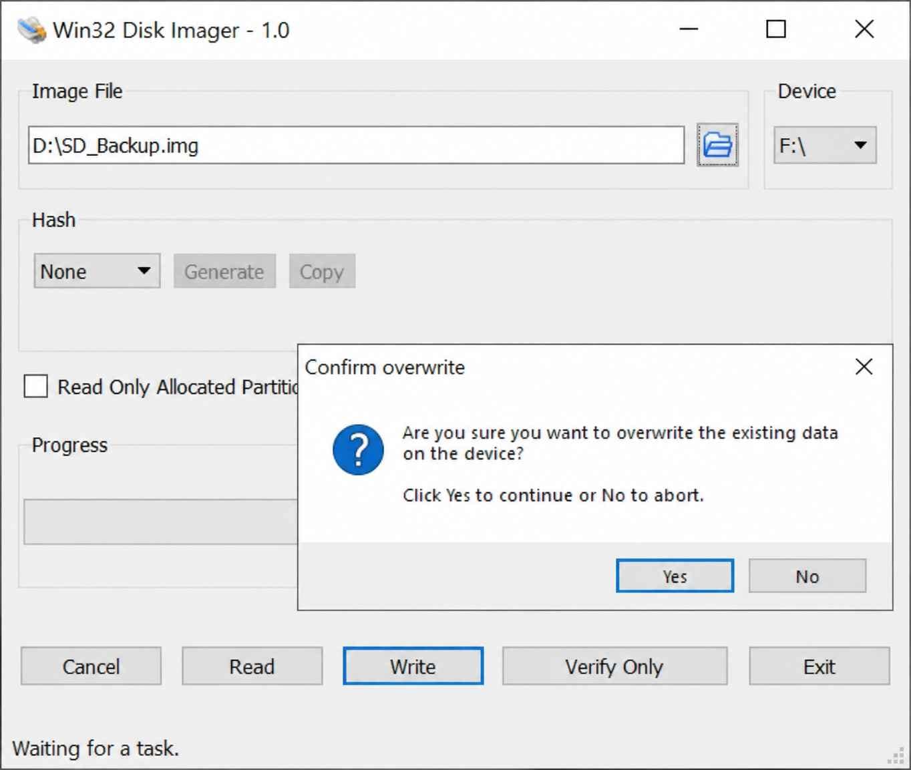Click the blue question mark icon
The height and width of the screenshot is (770, 911).
tap(358, 449)
